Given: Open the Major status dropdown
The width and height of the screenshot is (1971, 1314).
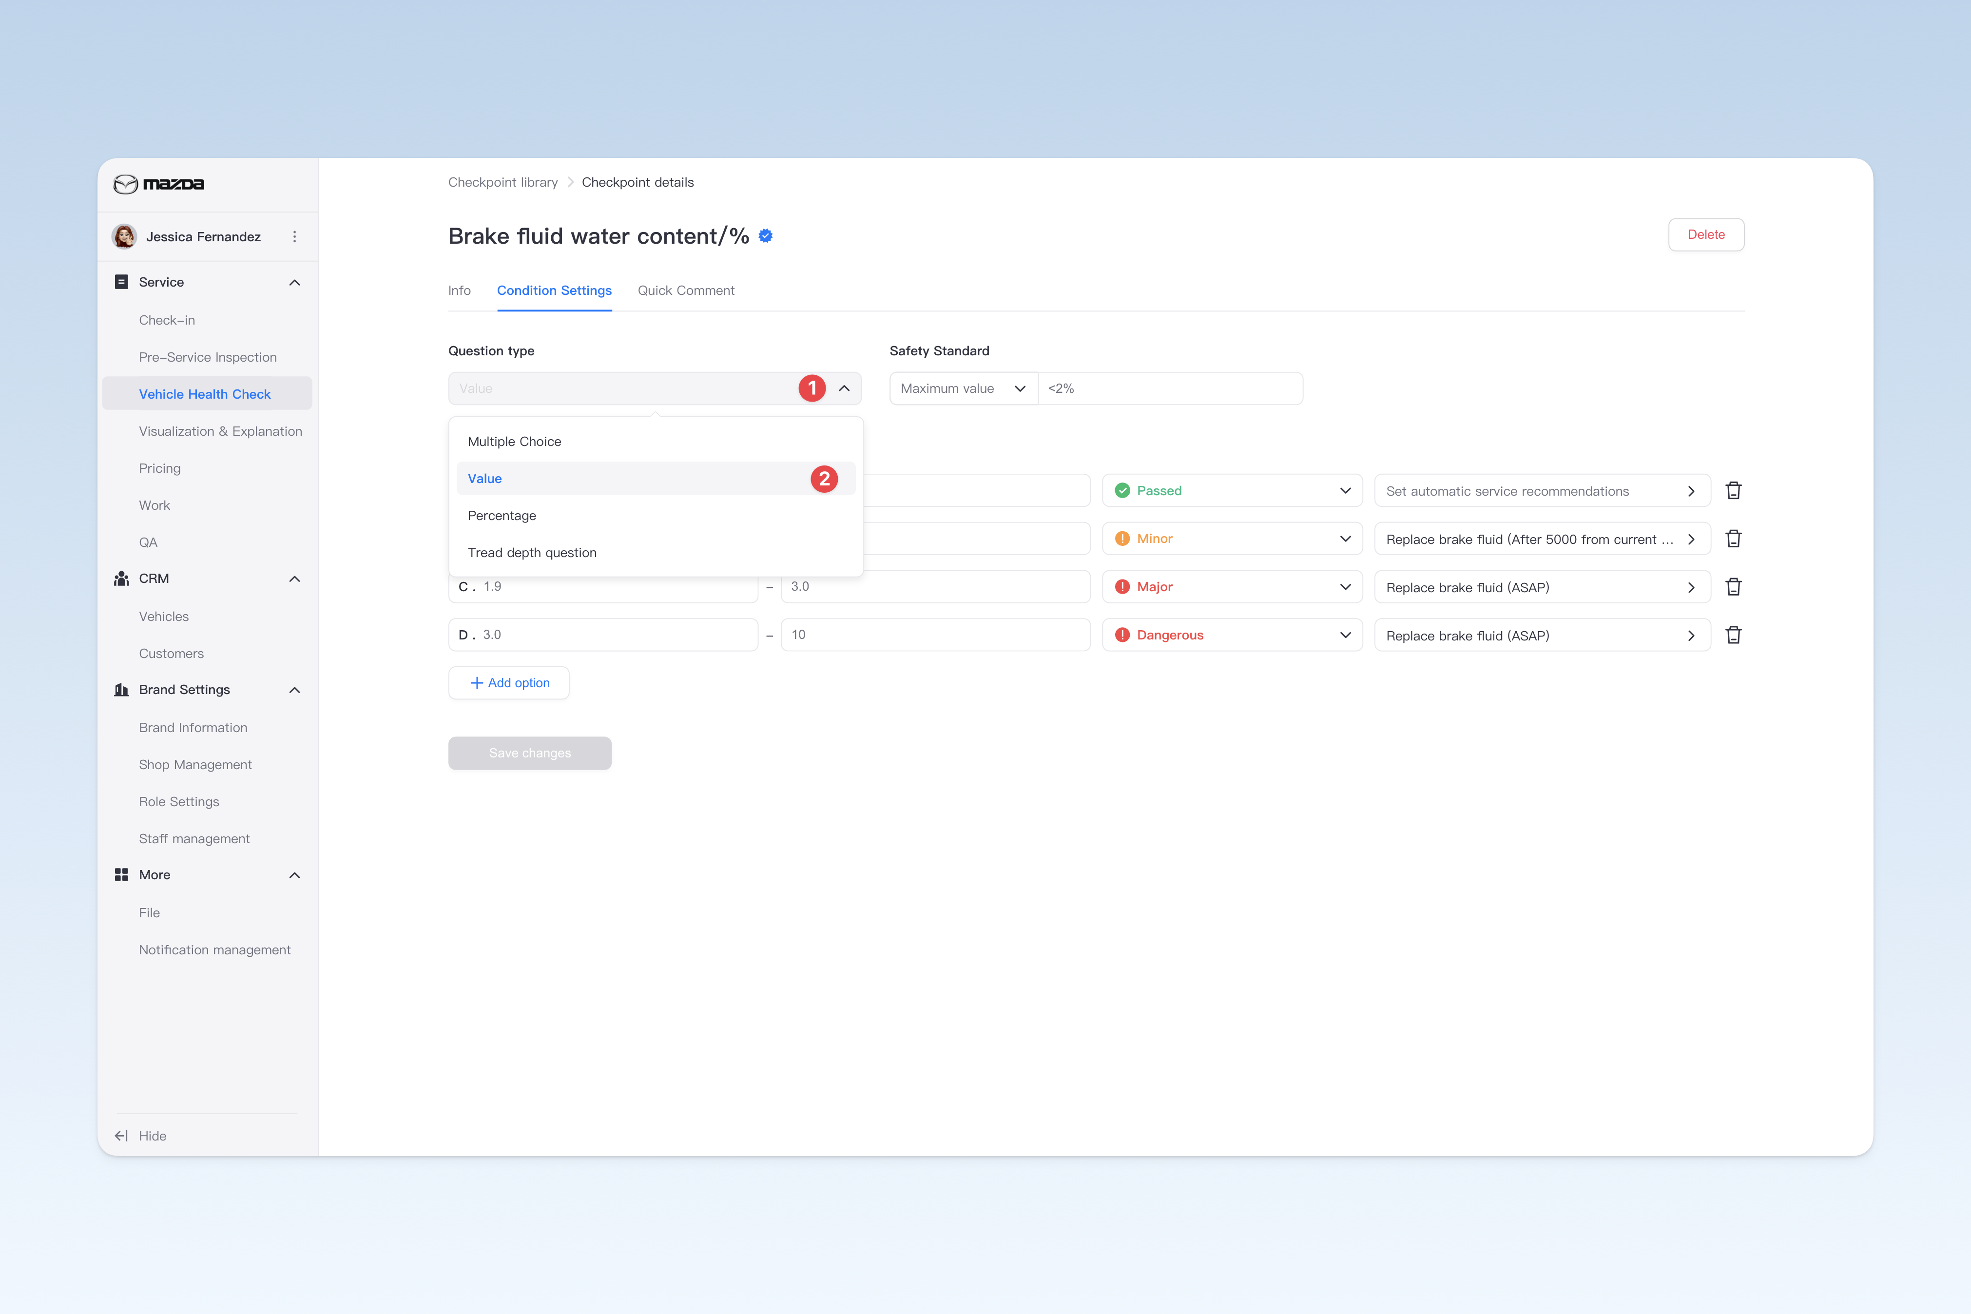Looking at the screenshot, I should click(x=1232, y=587).
